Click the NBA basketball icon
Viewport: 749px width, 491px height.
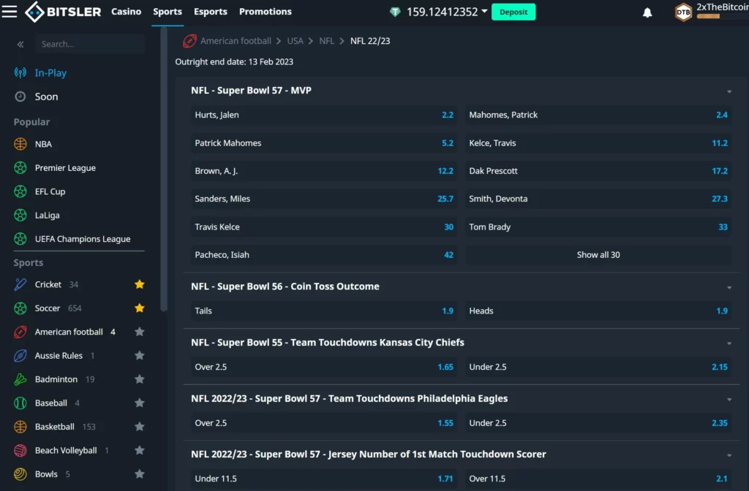pos(20,144)
